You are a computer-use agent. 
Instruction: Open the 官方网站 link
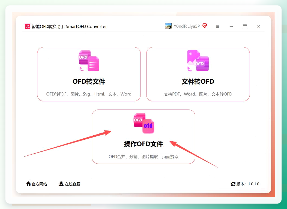(x=37, y=184)
